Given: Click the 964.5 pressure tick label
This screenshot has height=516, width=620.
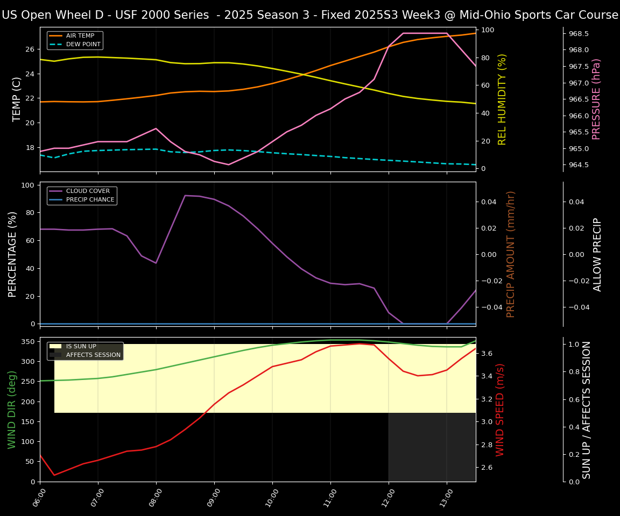Looking at the screenshot, I should pyautogui.click(x=579, y=165).
